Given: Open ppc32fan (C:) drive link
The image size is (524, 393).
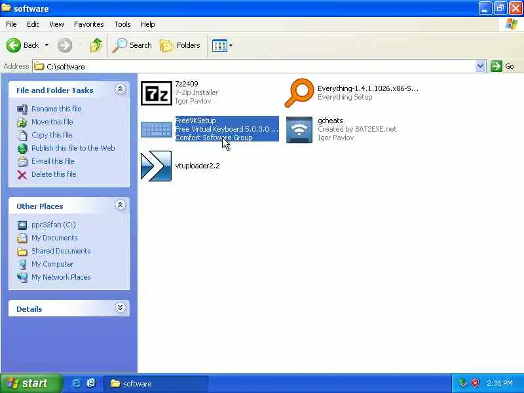Looking at the screenshot, I should coord(54,225).
